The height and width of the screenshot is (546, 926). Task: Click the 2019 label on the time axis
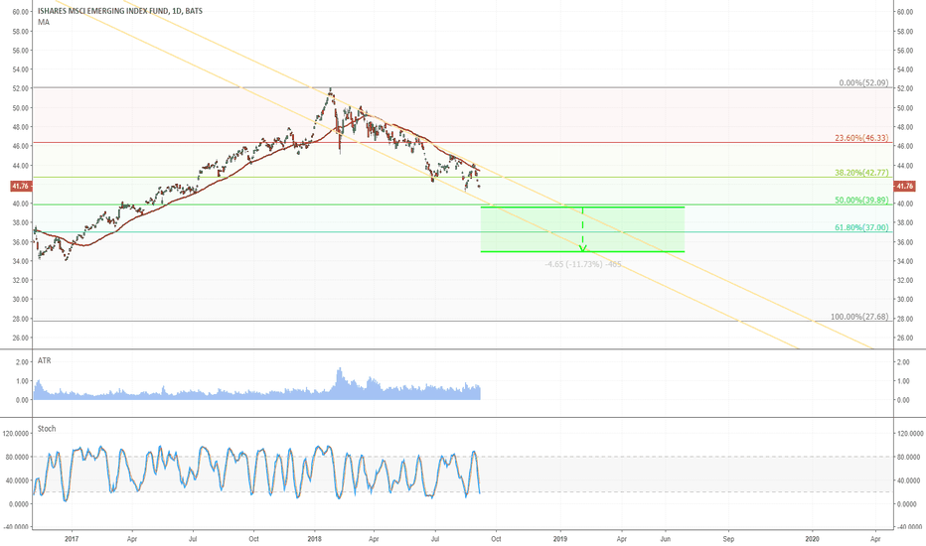(560, 539)
